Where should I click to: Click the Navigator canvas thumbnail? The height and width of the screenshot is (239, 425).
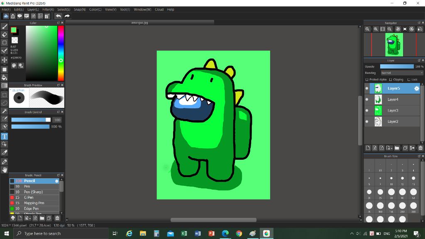394,45
